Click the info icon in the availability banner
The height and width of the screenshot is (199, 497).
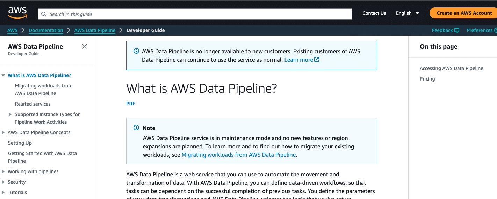(136, 51)
